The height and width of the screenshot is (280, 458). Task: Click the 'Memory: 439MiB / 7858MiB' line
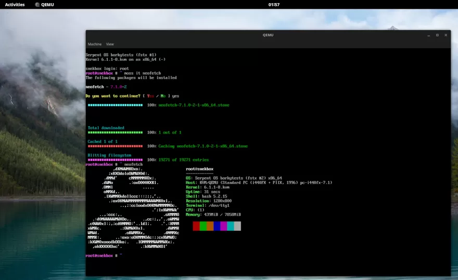213,215
